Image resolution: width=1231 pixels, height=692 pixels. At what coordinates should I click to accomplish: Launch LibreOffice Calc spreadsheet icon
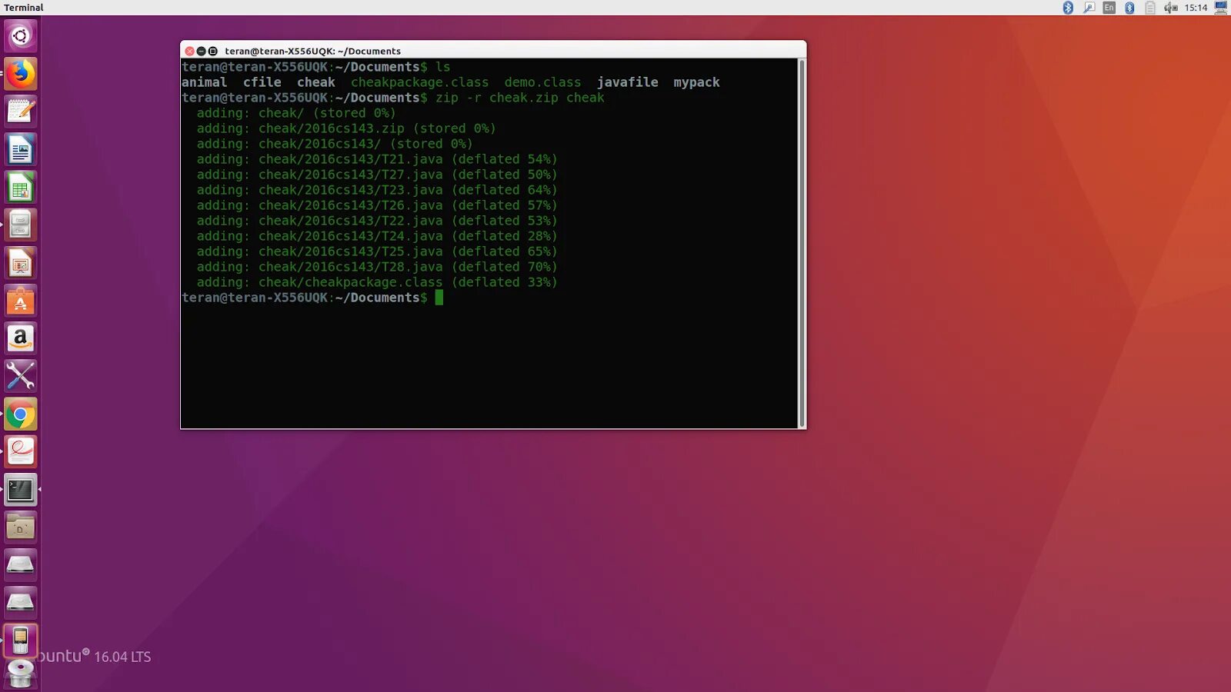coord(21,187)
